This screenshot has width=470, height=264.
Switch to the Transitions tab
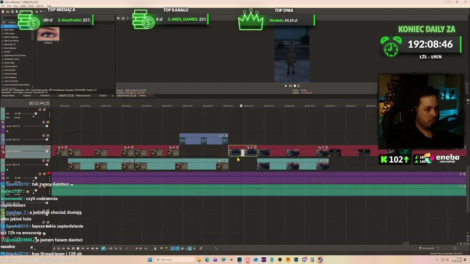coord(45,95)
